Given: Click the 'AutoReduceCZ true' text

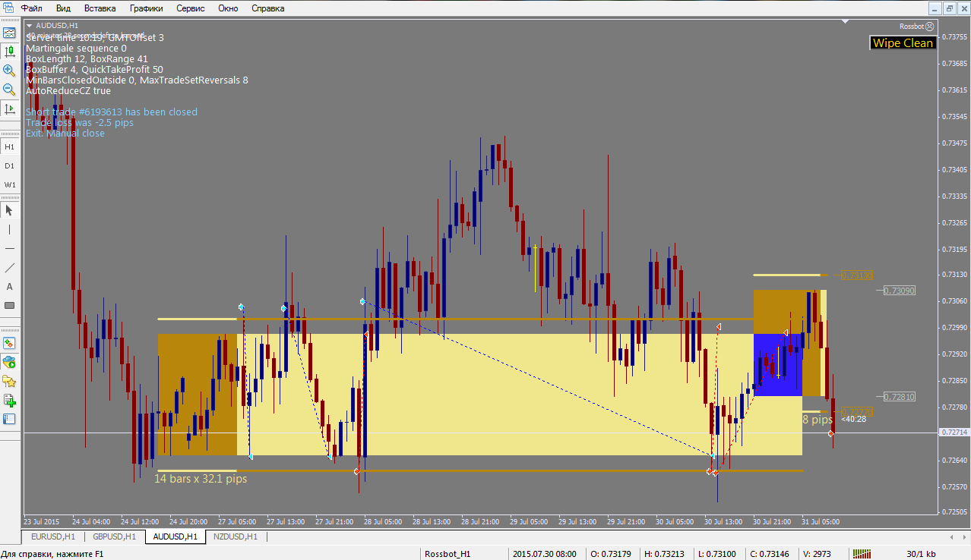Looking at the screenshot, I should (68, 90).
